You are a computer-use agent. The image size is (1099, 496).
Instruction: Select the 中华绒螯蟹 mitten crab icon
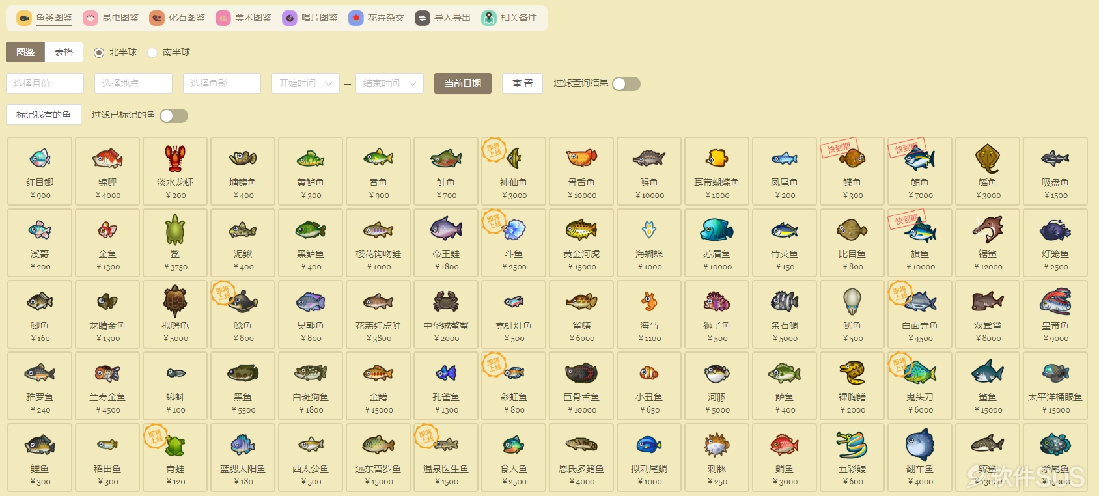coord(446,301)
